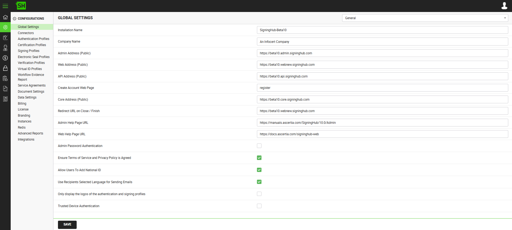Click the API Address (Public) field
The height and width of the screenshot is (230, 512).
pos(382,76)
